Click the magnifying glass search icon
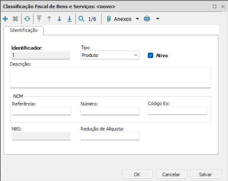The height and width of the screenshot is (181, 228). pos(81,19)
